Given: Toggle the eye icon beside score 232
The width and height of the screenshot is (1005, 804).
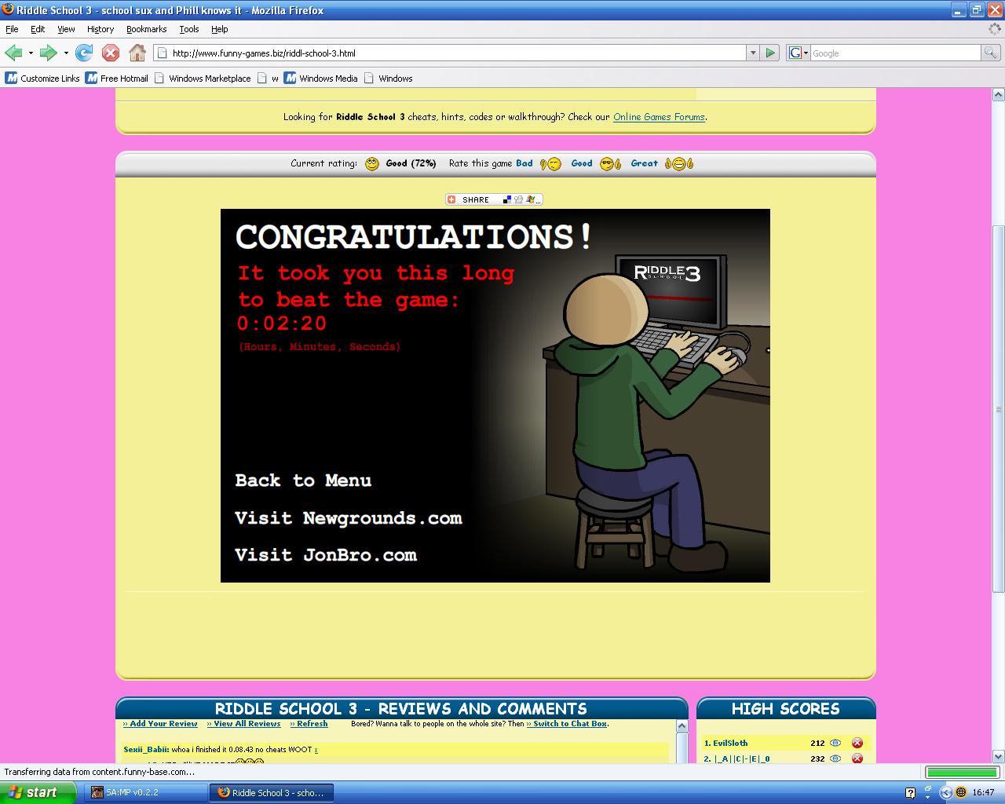Looking at the screenshot, I should [x=835, y=758].
